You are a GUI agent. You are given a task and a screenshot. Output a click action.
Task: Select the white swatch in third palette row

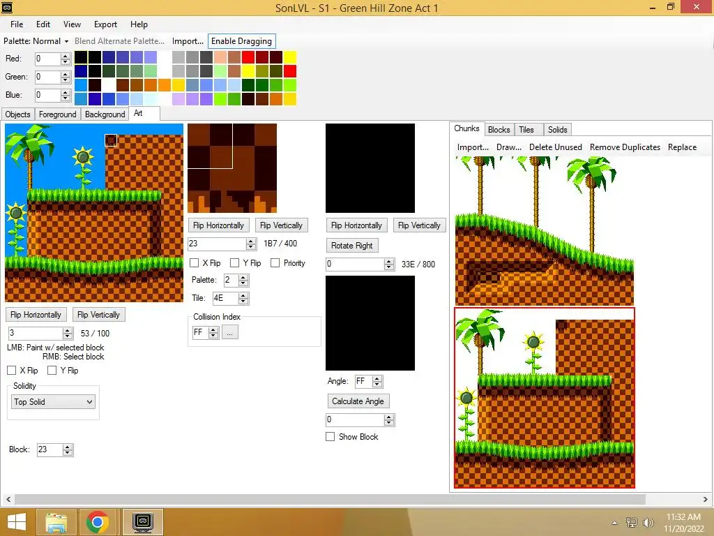108,85
